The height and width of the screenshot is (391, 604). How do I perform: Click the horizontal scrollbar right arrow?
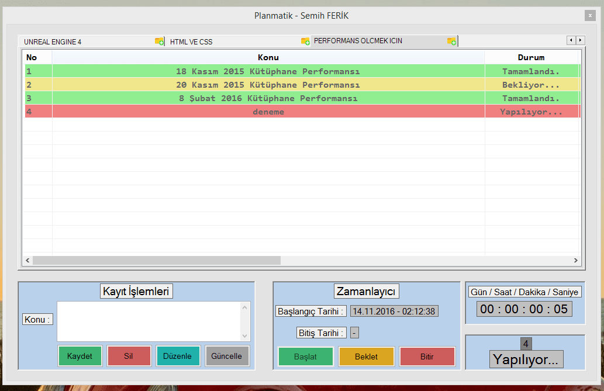tap(576, 260)
